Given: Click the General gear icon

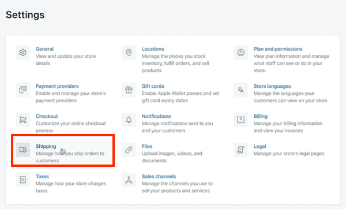Looking at the screenshot, I should point(22,53).
